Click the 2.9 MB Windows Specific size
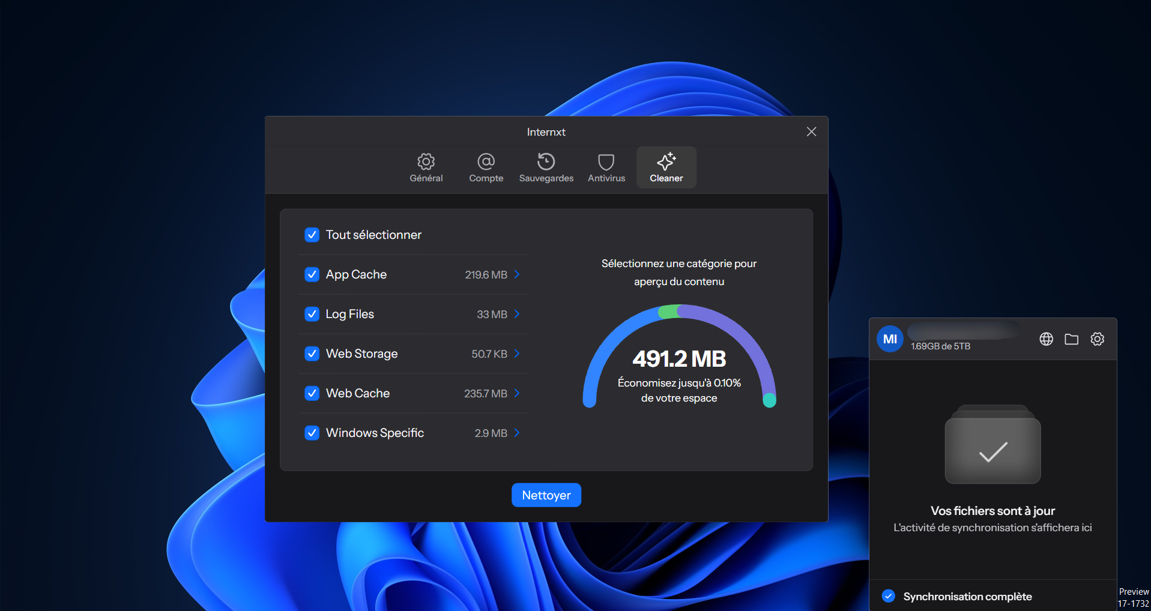This screenshot has height=611, width=1151. coord(491,433)
